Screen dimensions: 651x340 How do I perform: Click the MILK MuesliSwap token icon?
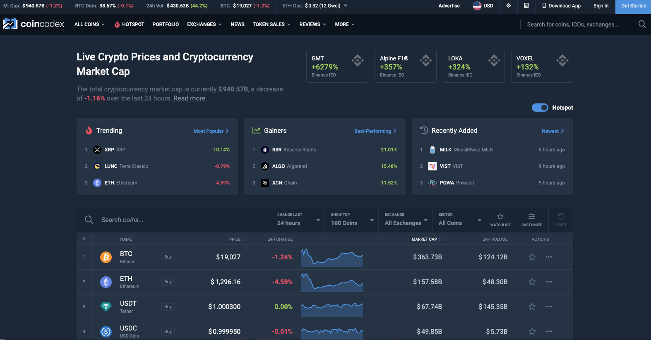(432, 150)
